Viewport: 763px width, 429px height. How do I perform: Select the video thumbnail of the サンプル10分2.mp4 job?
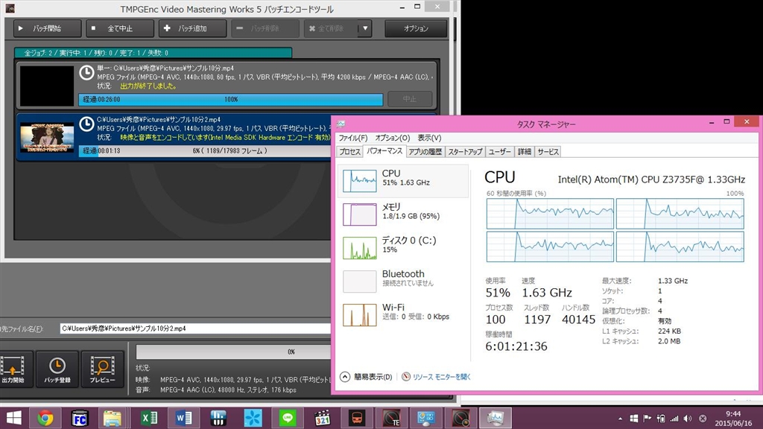point(47,138)
